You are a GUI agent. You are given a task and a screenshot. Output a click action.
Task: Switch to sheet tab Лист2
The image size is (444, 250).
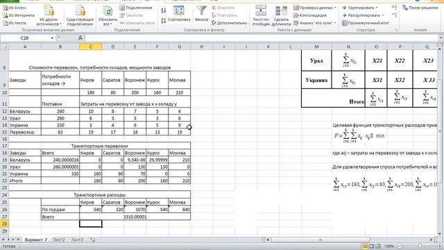[59, 240]
